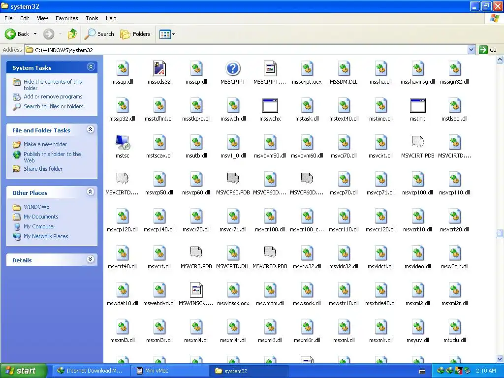Open the File menu
Viewport: 504px width, 378px height.
point(8,18)
